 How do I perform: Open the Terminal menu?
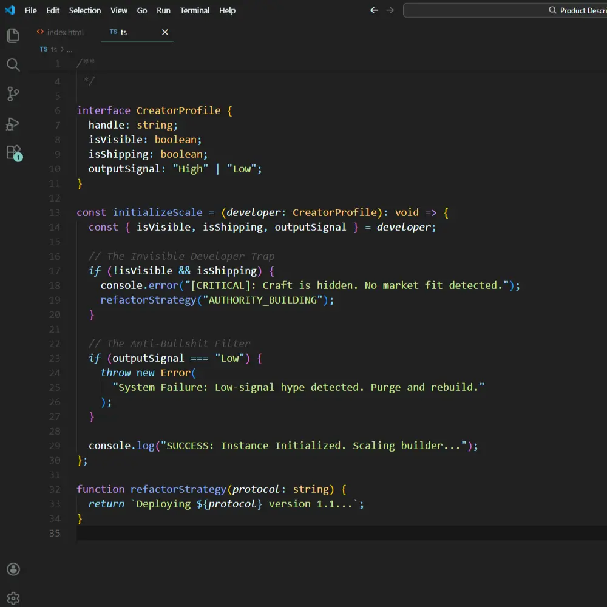(x=195, y=10)
